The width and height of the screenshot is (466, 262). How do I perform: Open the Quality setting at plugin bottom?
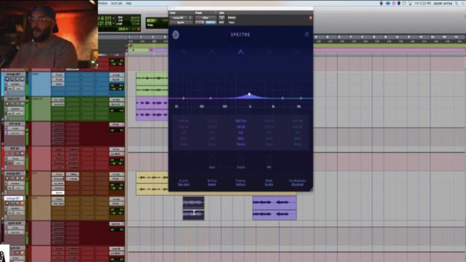183,183
